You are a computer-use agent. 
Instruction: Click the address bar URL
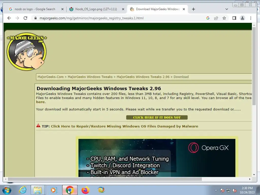tap(91, 18)
